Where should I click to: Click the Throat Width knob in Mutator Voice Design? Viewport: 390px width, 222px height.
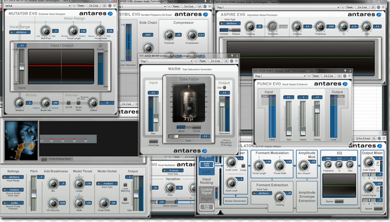[100, 31]
